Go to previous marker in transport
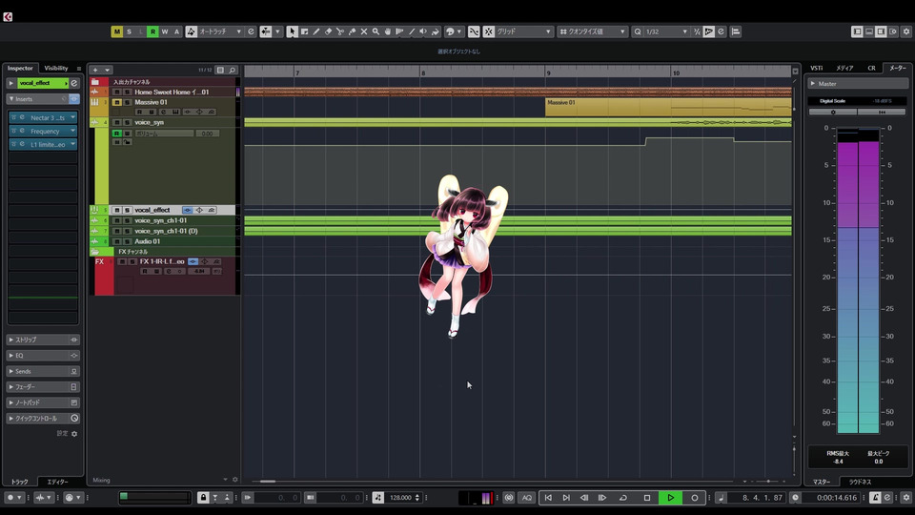Screen dimensions: 915x515 click(x=548, y=498)
